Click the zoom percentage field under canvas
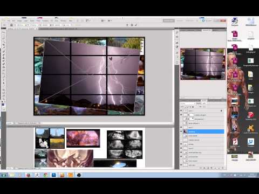This screenshot has height=194, width=259. click(10, 123)
